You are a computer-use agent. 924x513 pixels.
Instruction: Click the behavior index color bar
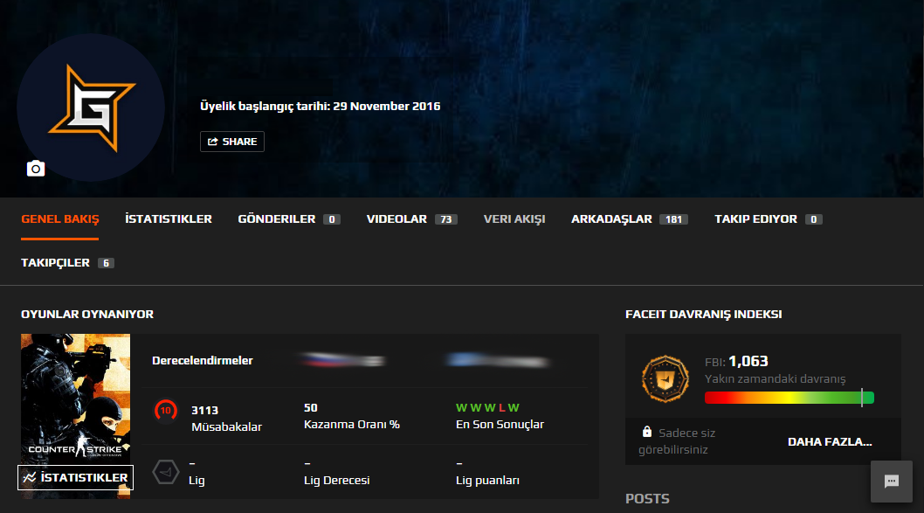(789, 398)
